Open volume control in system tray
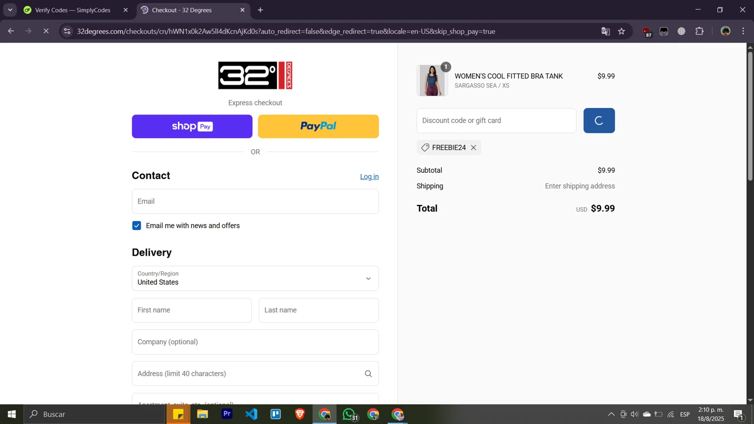This screenshot has height=424, width=754. (634, 414)
